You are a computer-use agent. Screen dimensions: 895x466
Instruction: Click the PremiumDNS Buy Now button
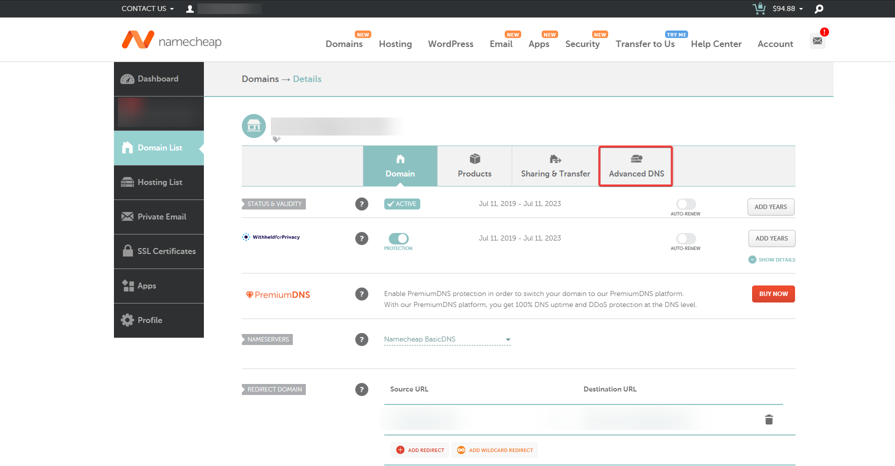pyautogui.click(x=774, y=294)
